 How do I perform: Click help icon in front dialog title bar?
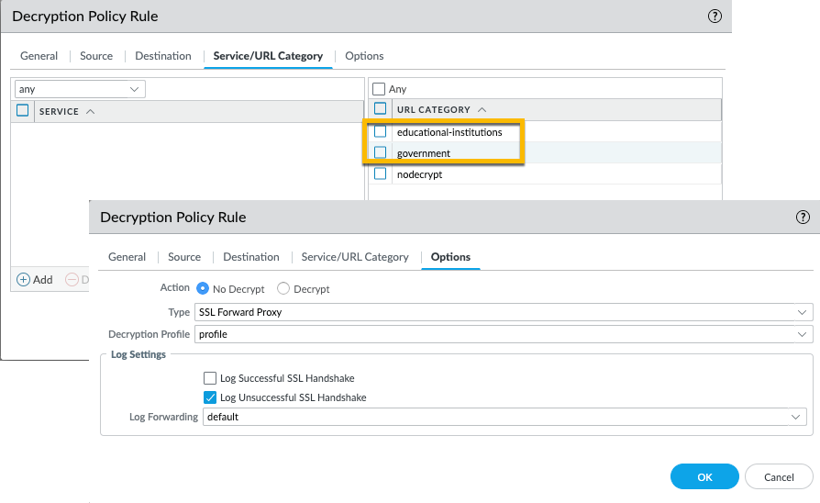pos(803,218)
